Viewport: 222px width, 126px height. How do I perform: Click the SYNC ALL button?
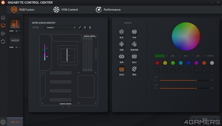tap(15, 122)
